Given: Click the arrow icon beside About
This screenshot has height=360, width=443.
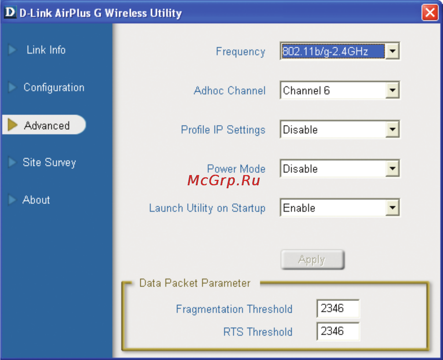Looking at the screenshot, I should click(x=12, y=200).
